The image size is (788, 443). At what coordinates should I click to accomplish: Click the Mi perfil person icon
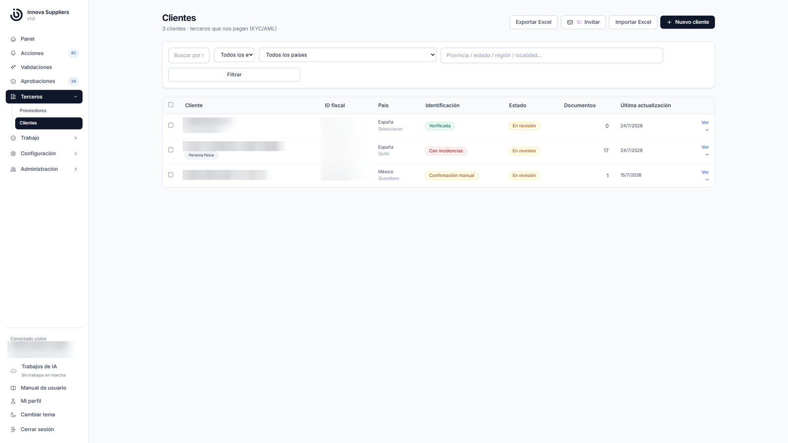tap(13, 401)
